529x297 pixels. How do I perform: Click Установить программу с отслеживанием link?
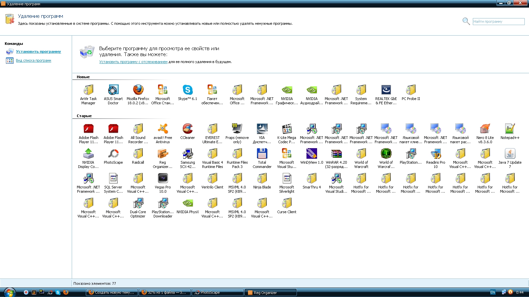point(133,62)
